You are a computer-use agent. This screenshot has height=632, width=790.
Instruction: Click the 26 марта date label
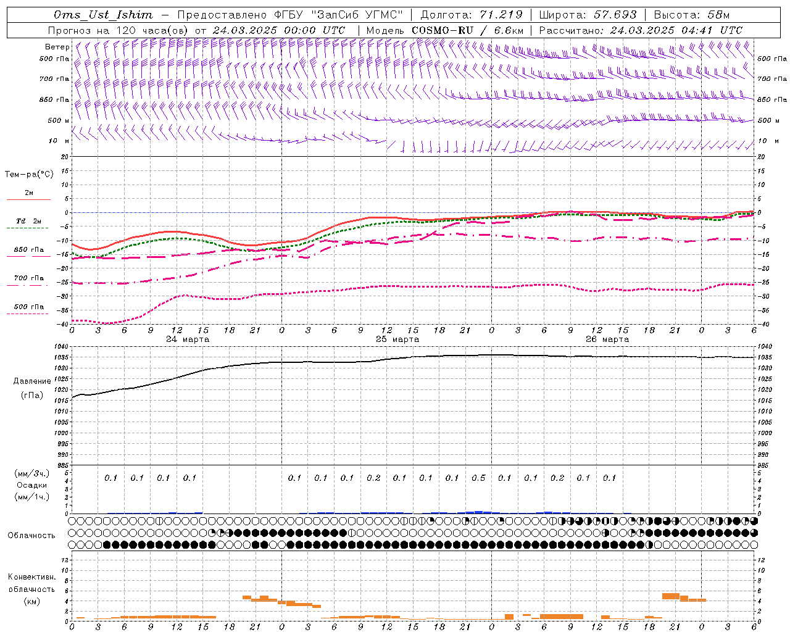607,339
